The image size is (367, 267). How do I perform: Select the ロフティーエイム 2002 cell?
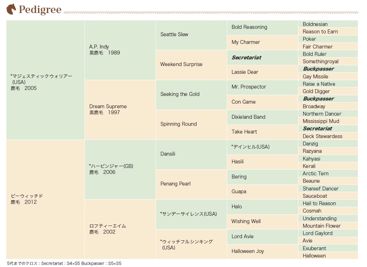120,229
